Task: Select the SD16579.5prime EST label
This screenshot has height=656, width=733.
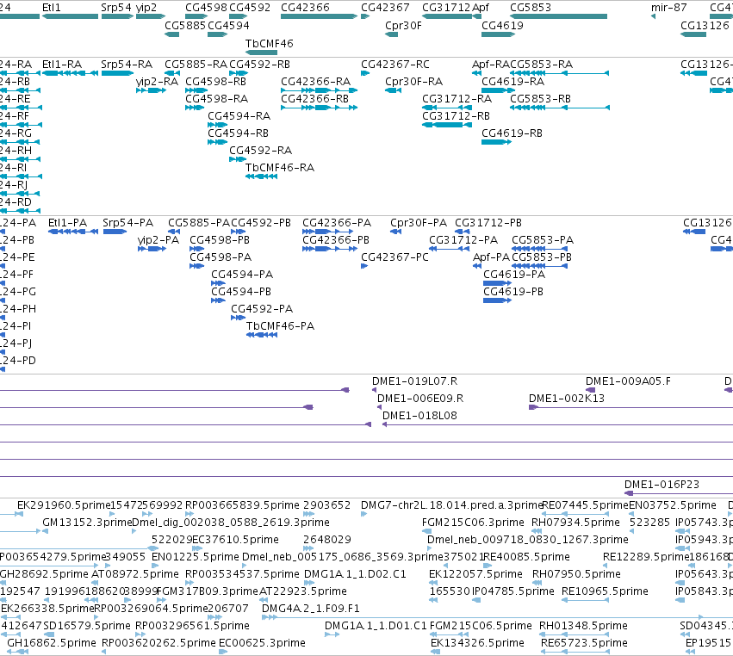Action: tap(87, 626)
